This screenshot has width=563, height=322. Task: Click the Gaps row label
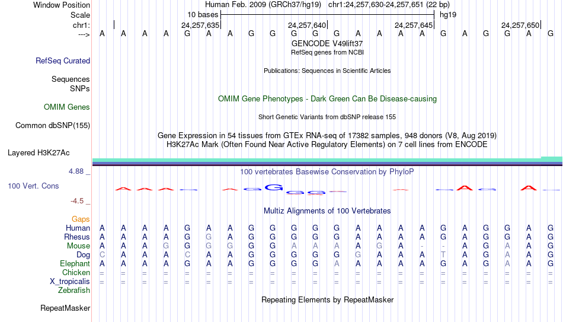[81, 219]
